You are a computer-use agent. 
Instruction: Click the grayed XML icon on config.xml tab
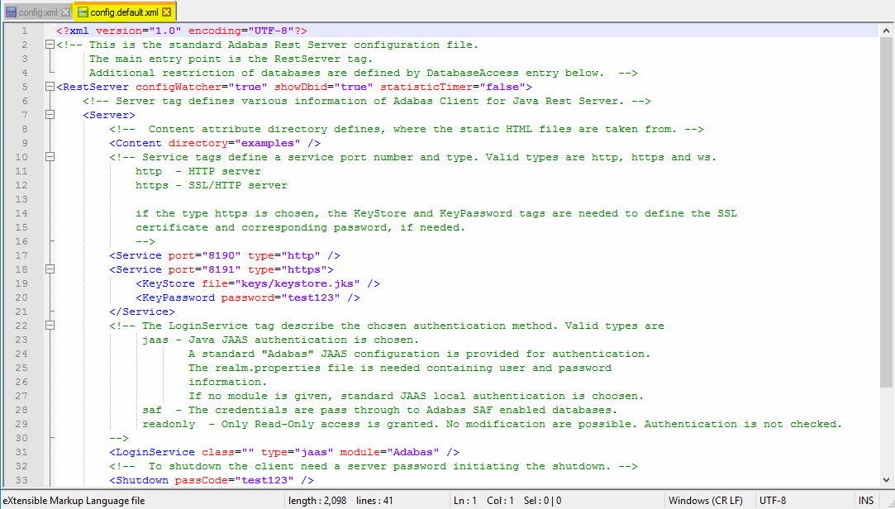pyautogui.click(x=12, y=12)
